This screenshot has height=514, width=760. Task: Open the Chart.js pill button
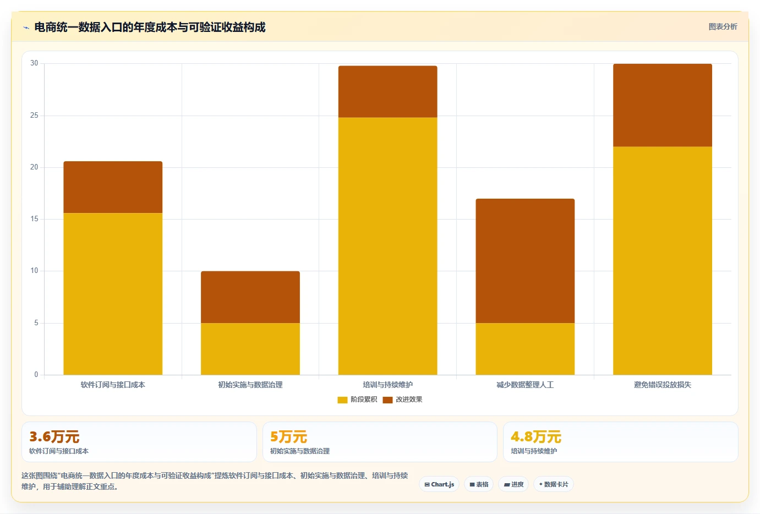pos(439,484)
